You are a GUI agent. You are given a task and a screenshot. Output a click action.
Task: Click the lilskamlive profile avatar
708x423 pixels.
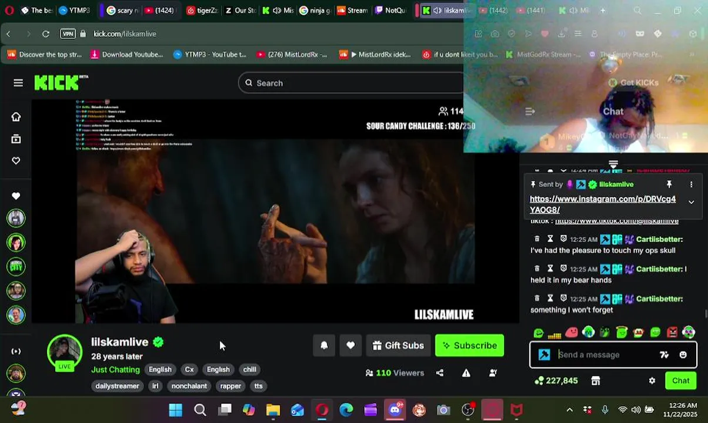tap(65, 352)
